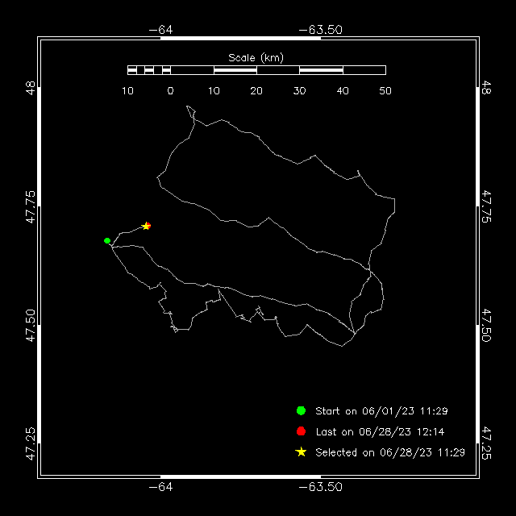Click right latitude label '48'
The height and width of the screenshot is (516, 516).
486,88
